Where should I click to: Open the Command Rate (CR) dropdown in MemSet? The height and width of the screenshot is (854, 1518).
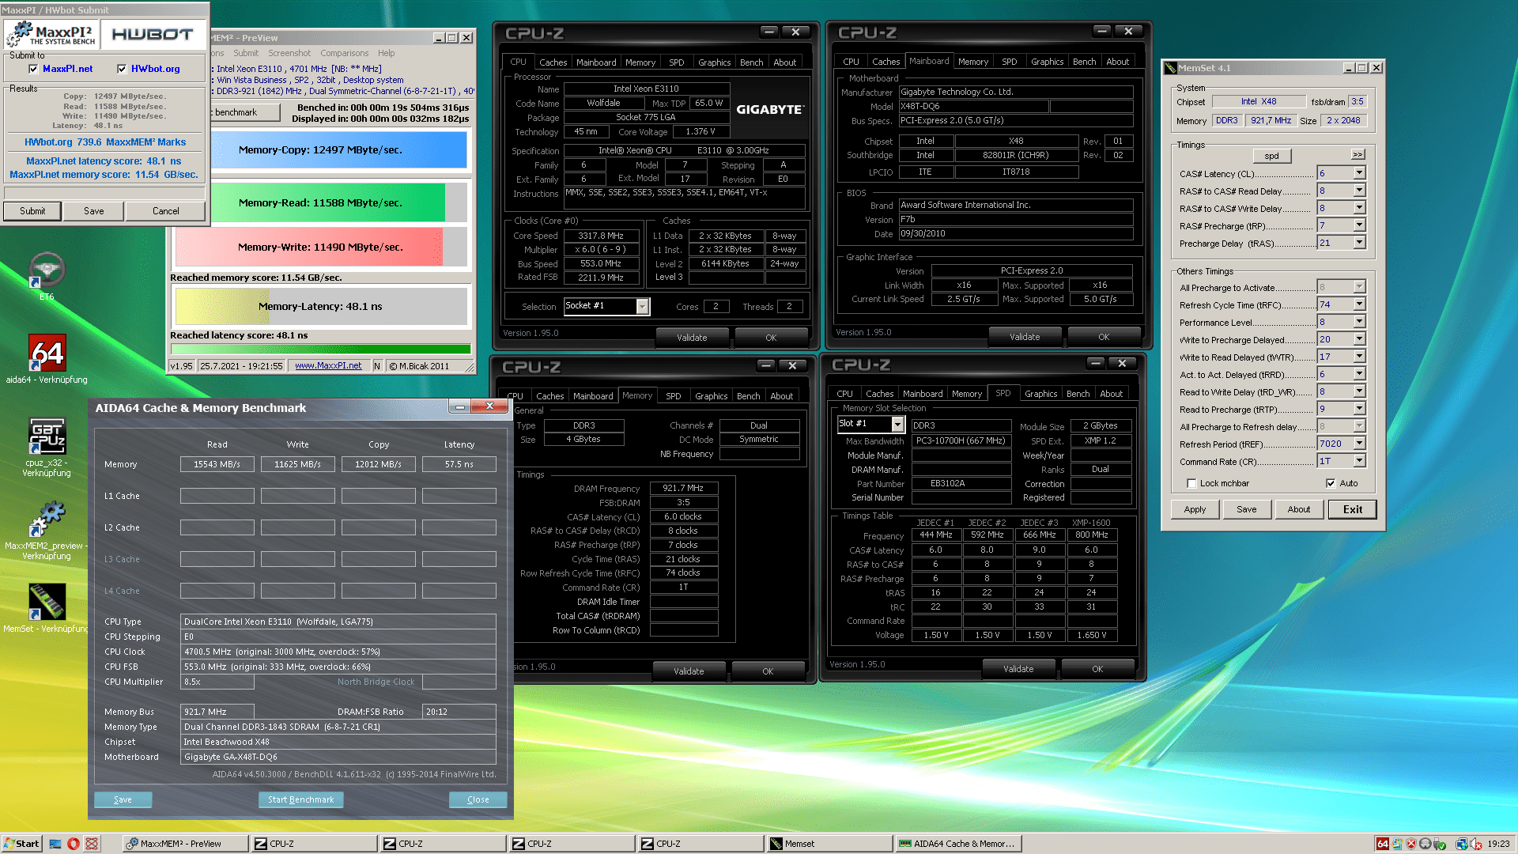[1359, 461]
